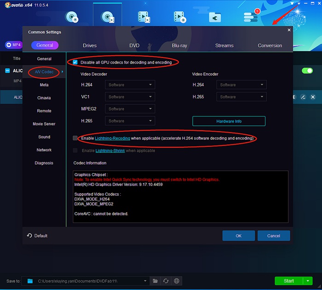Open the H.265 Video Decoder dropdown
This screenshot has height=290, width=322.
point(130,121)
